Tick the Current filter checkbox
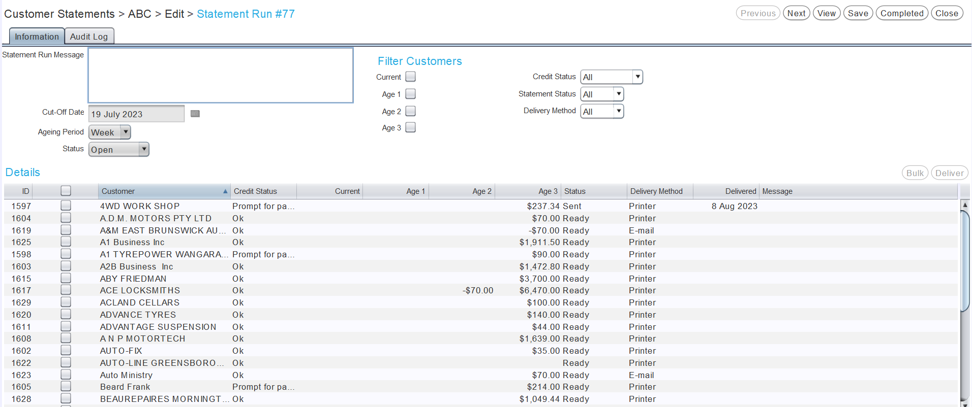The width and height of the screenshot is (972, 407). pyautogui.click(x=411, y=77)
